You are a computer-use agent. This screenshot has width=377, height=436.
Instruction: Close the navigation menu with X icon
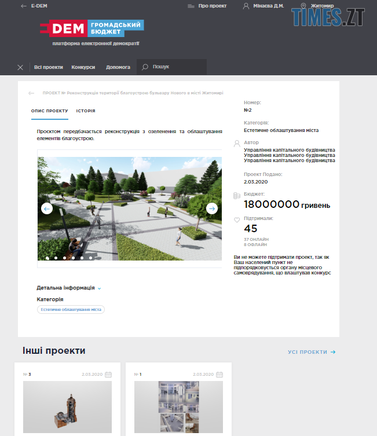(x=20, y=67)
